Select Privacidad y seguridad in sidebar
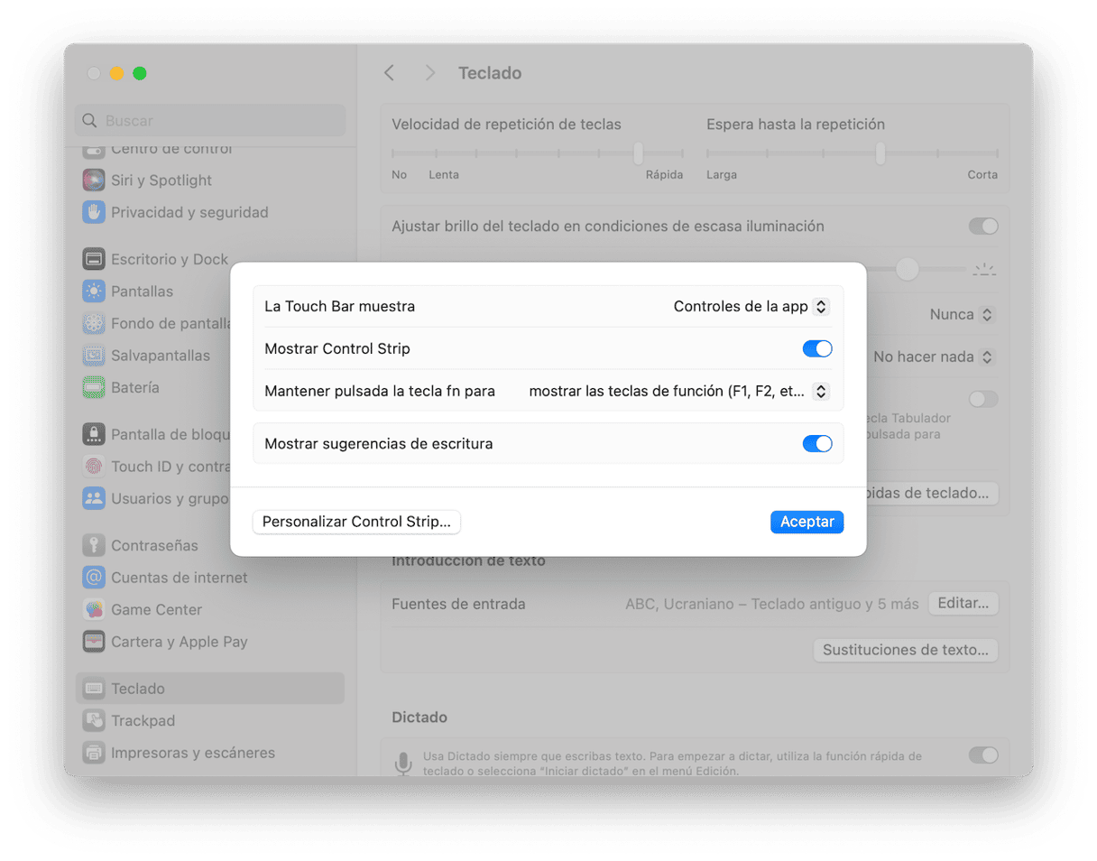Screen dimensions: 1097x861 (210, 213)
